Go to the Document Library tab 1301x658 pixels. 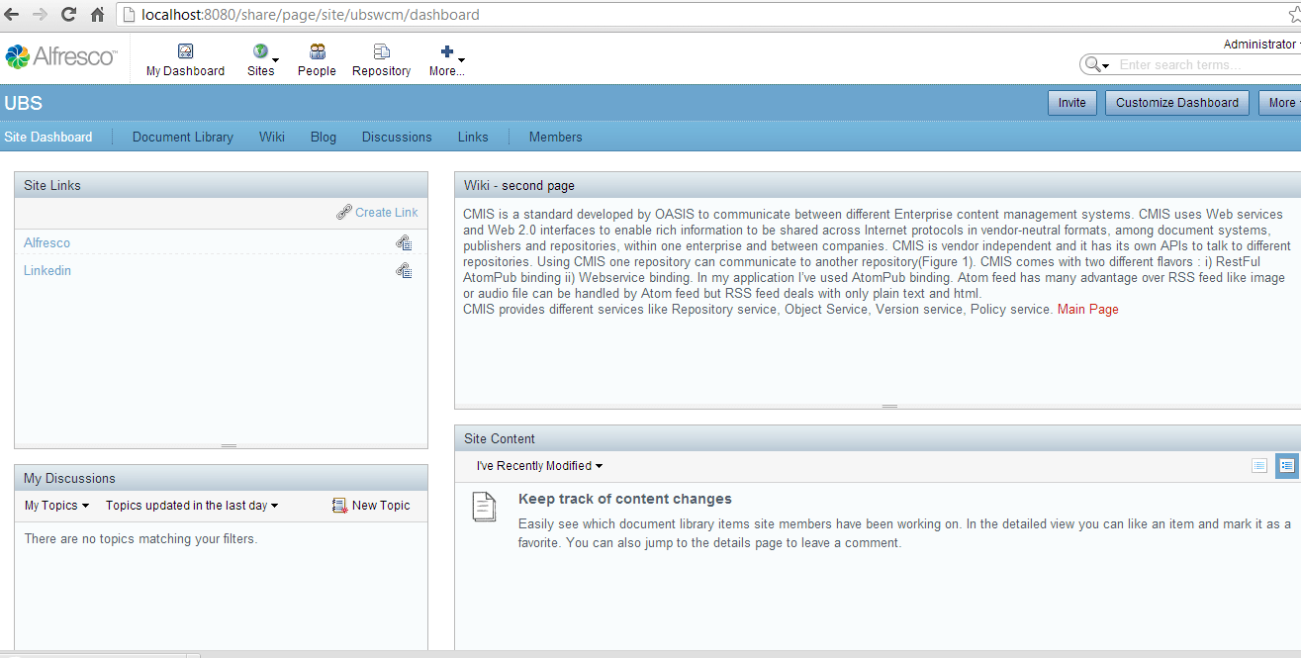[x=182, y=138]
